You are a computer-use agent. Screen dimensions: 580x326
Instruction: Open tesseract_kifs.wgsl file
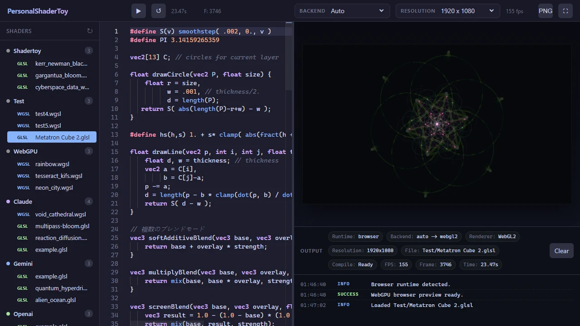tap(52, 176)
